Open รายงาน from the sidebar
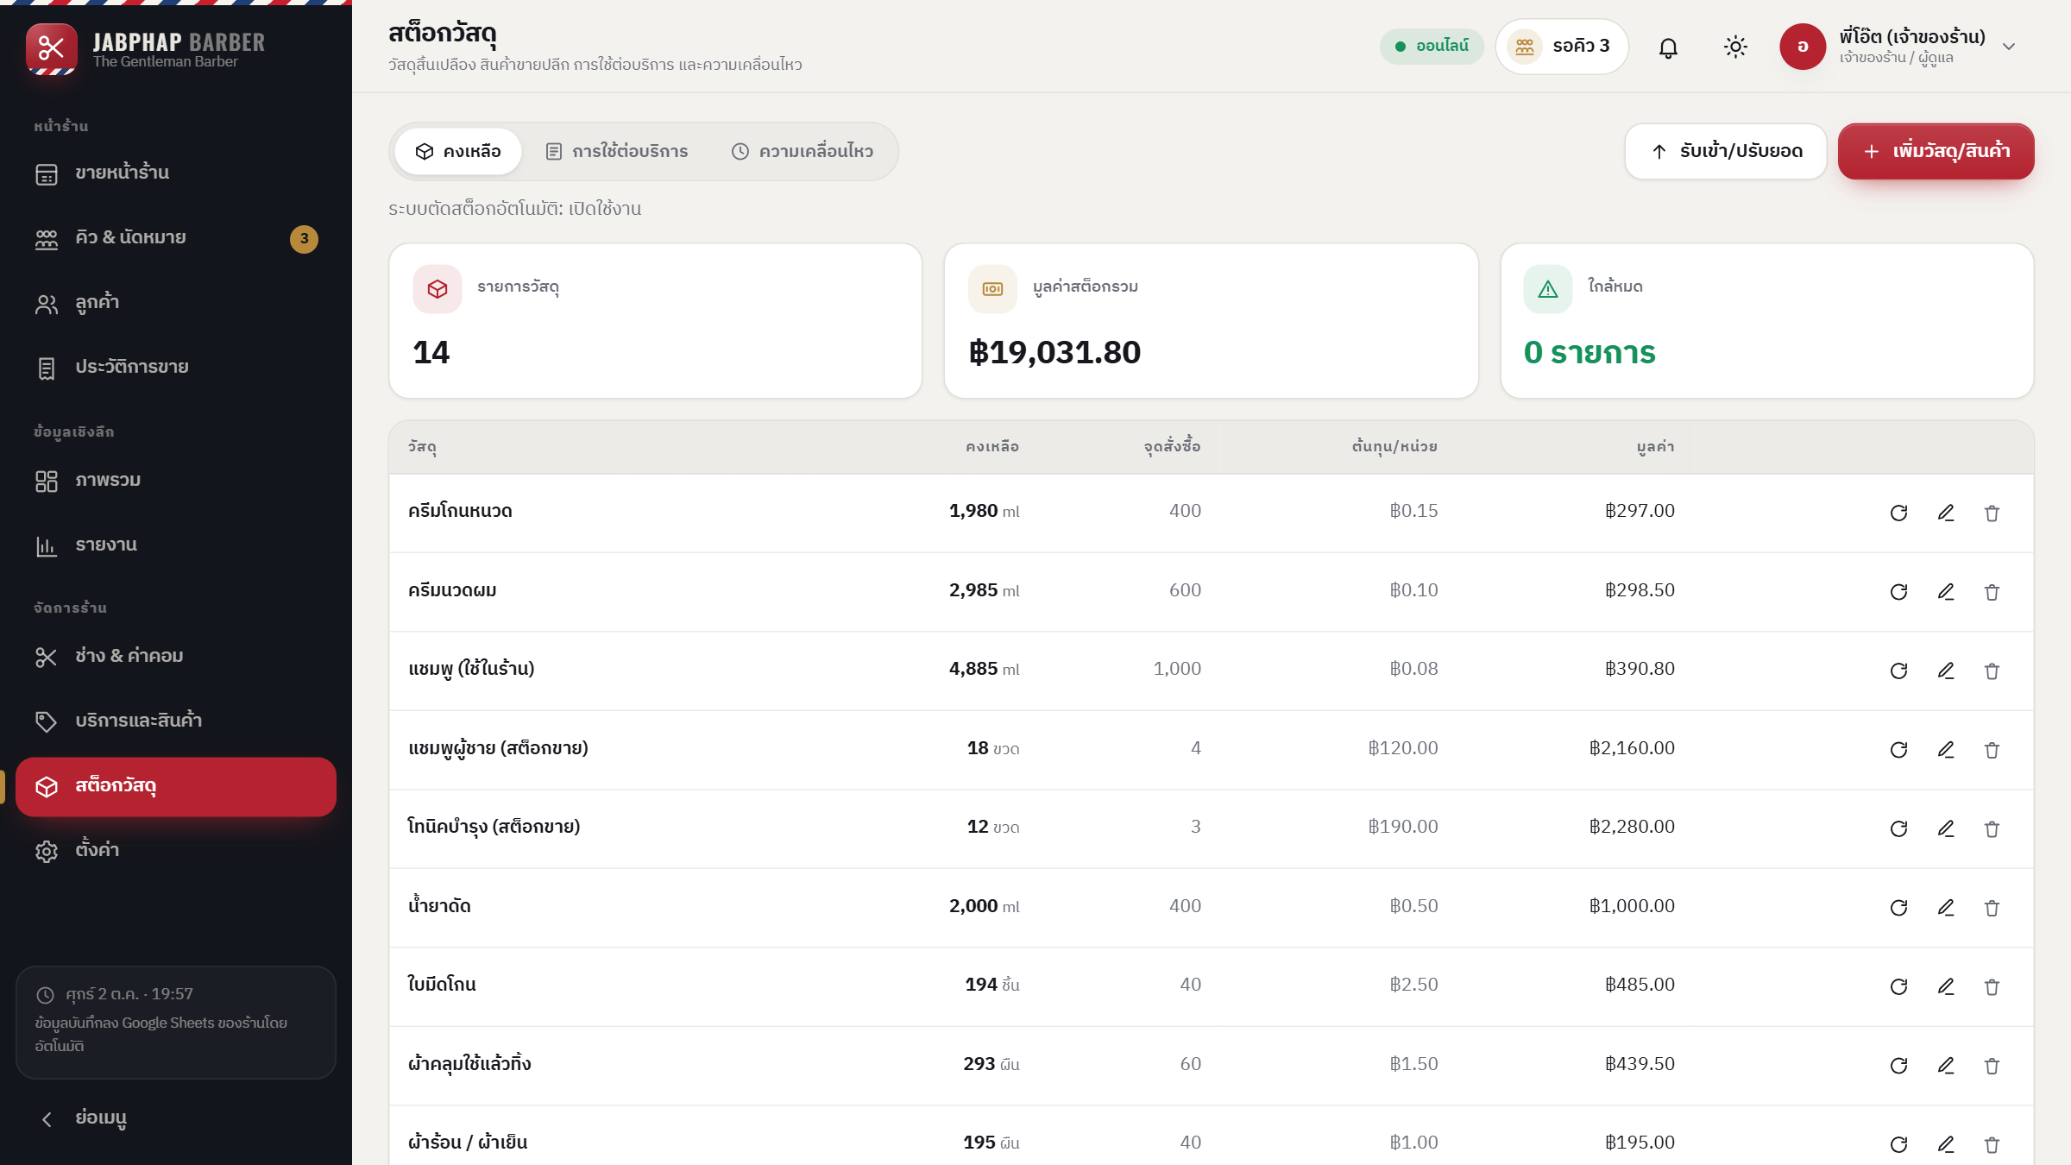This screenshot has width=2071, height=1165. point(176,545)
